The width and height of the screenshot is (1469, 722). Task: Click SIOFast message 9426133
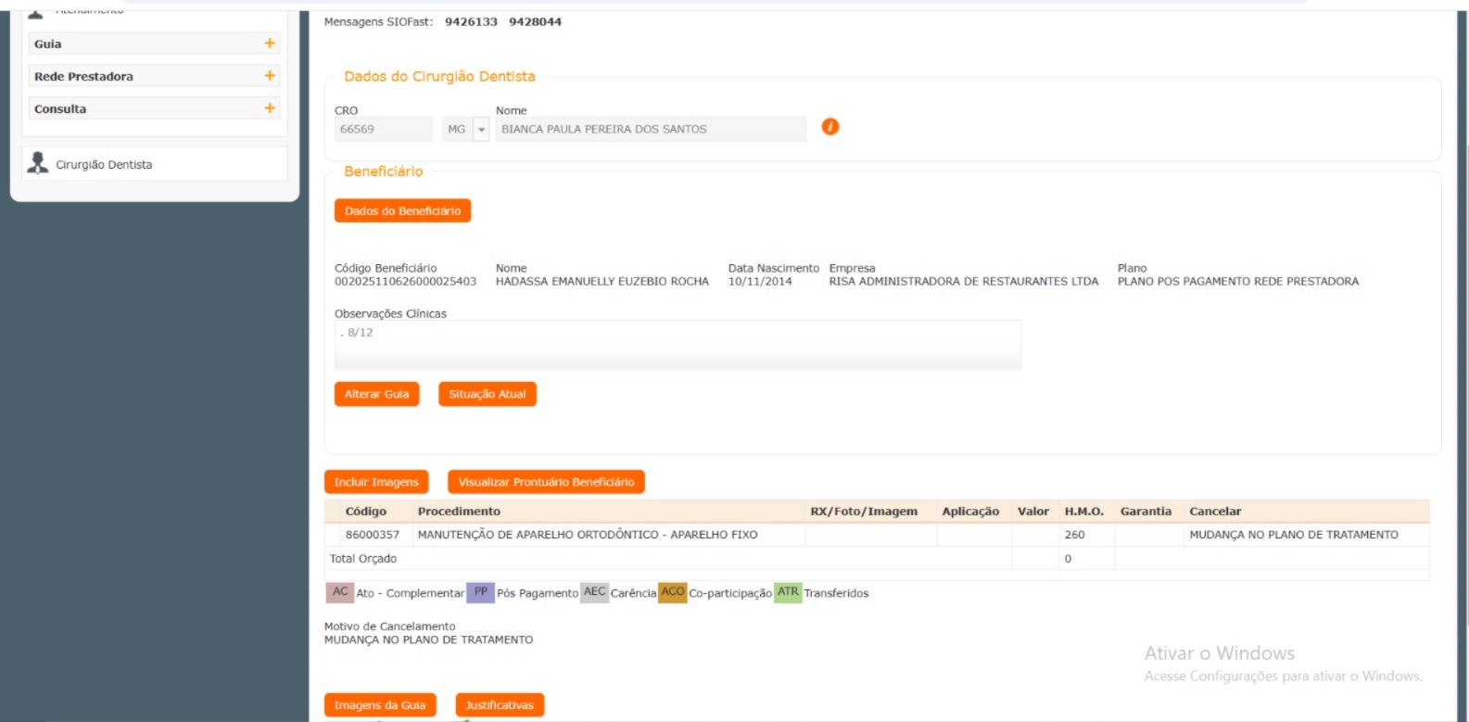(471, 22)
